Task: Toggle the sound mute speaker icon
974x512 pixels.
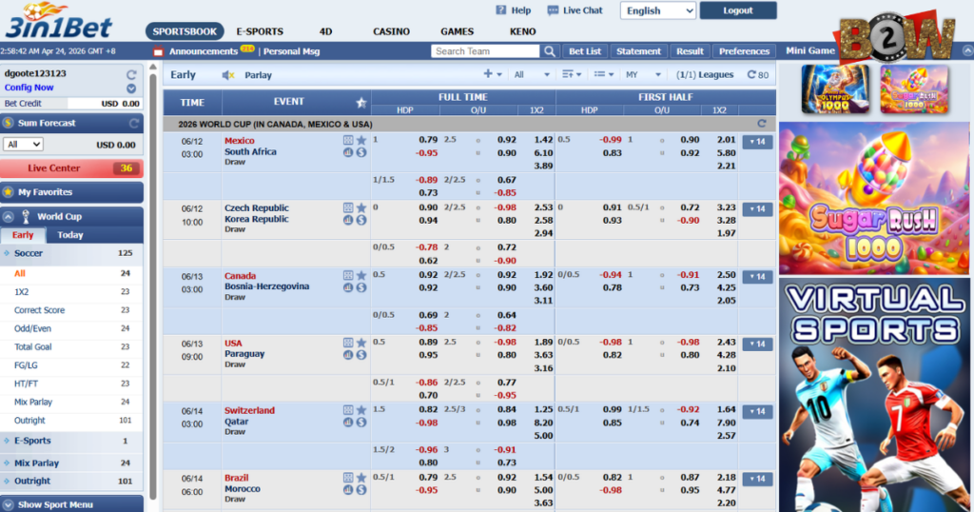Action: tap(228, 75)
